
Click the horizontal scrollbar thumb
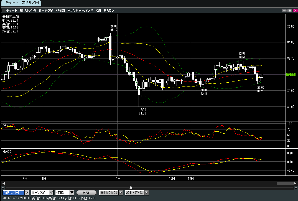click(285, 183)
